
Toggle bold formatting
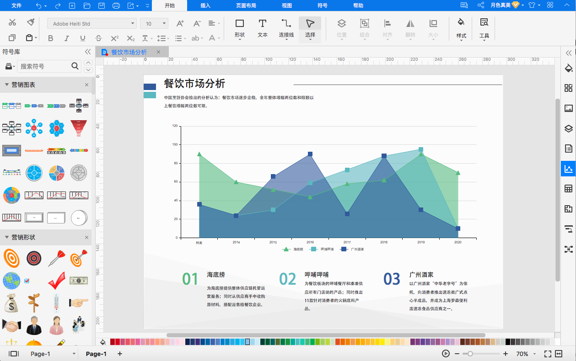tap(50, 38)
